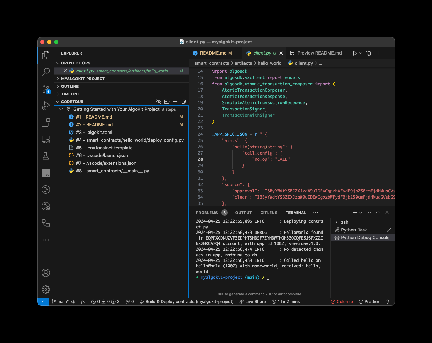Viewport: 432px width, 343px height.
Task: Switch to the Preview README.md tab
Action: [x=319, y=53]
